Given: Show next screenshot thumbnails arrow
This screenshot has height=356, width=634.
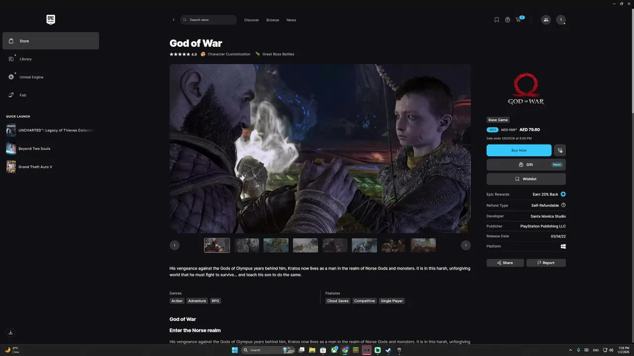Looking at the screenshot, I should (x=466, y=245).
